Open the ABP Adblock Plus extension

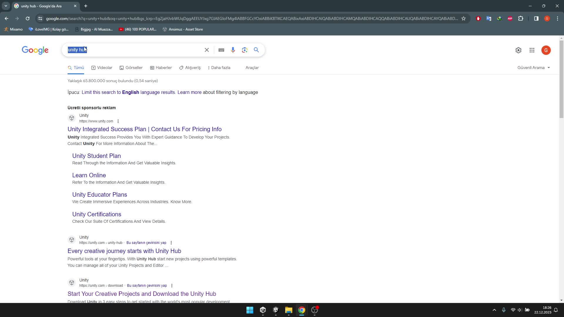point(510,18)
